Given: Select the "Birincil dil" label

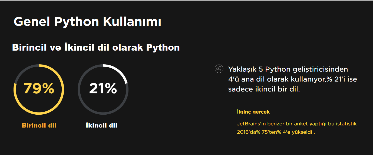Looking at the screenshot, I should (x=39, y=125).
